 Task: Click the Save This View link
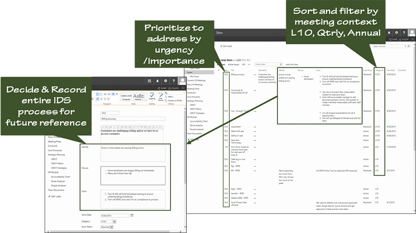292,65
